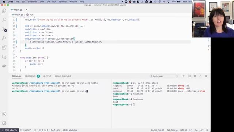Viewport: 234px width, 132px height.
Task: Open notifications bell in status bar
Action: [x=207, y=130]
